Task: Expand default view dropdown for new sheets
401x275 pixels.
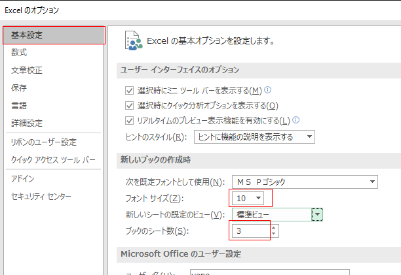Action: click(317, 214)
